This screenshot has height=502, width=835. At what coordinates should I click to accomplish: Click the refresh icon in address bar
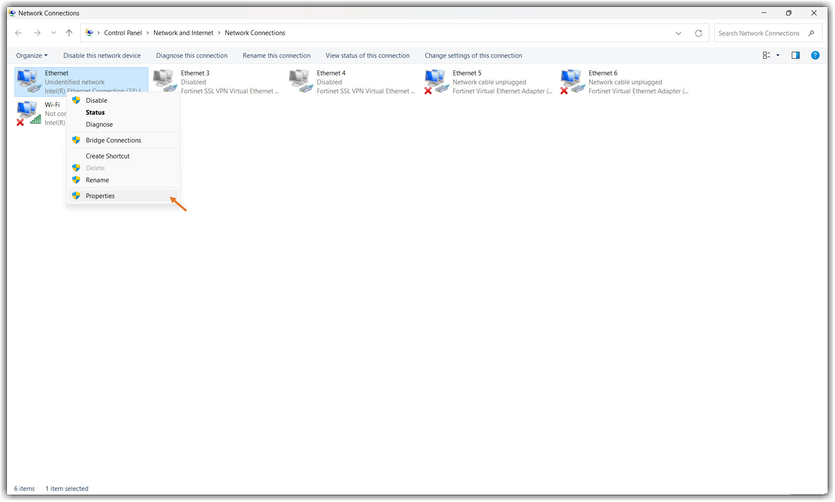tap(699, 33)
